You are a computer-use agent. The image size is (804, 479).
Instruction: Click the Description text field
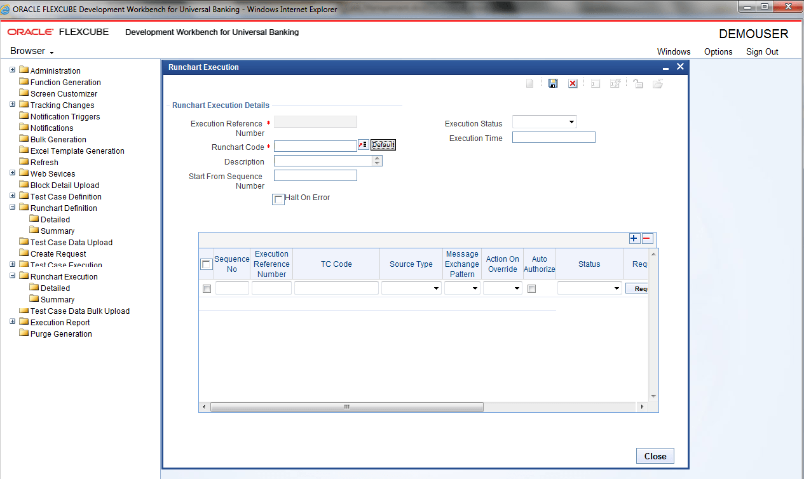pyautogui.click(x=324, y=161)
